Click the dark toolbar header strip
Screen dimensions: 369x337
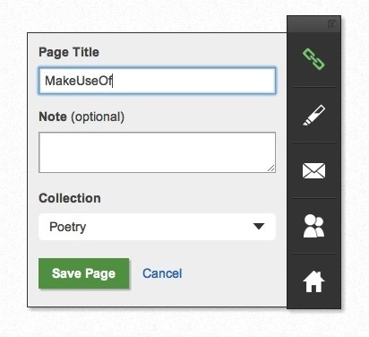point(313,24)
